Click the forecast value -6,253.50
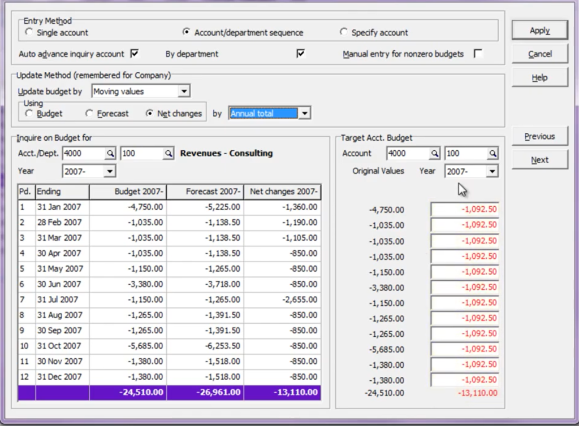This screenshot has width=579, height=426. tap(223, 346)
